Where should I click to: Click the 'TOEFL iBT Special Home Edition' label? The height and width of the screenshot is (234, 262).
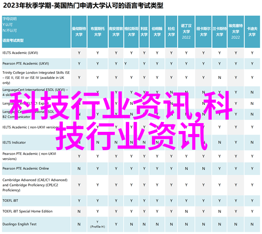pos(28,211)
